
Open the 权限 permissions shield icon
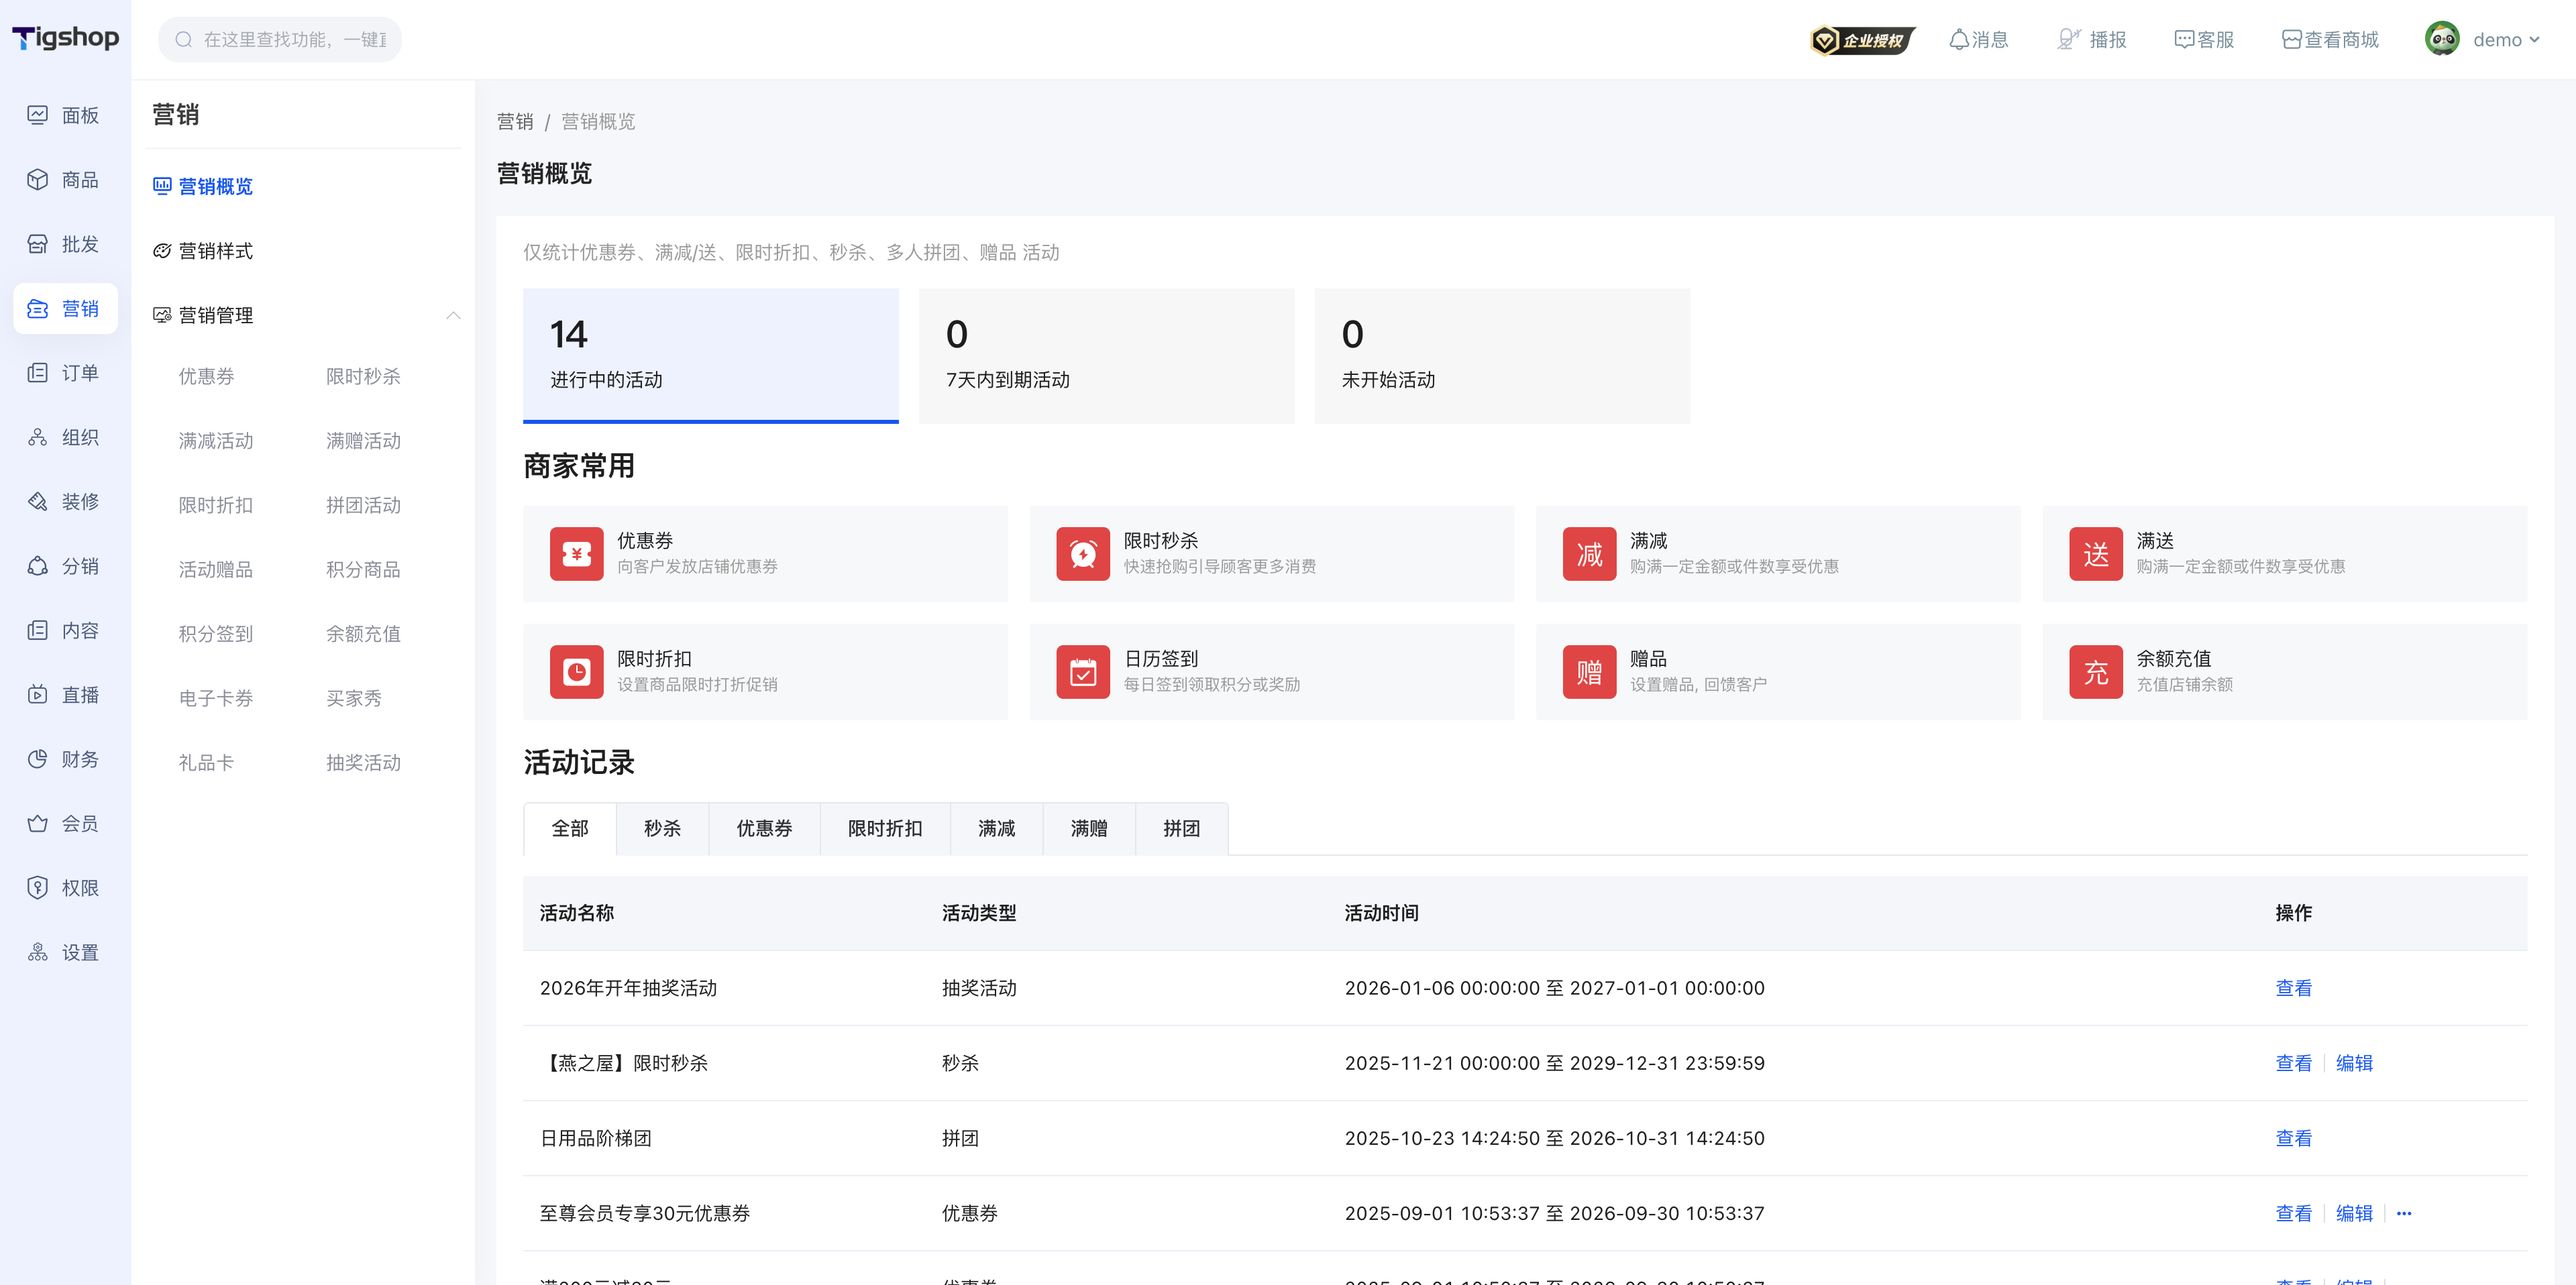[37, 888]
